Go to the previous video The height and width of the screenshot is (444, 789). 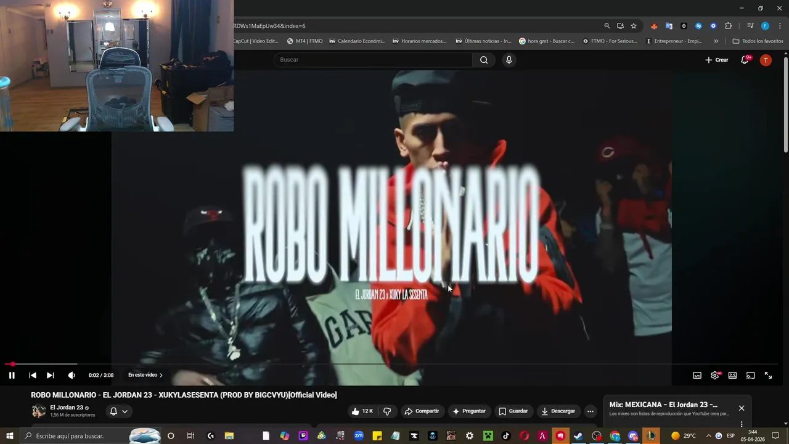(33, 375)
